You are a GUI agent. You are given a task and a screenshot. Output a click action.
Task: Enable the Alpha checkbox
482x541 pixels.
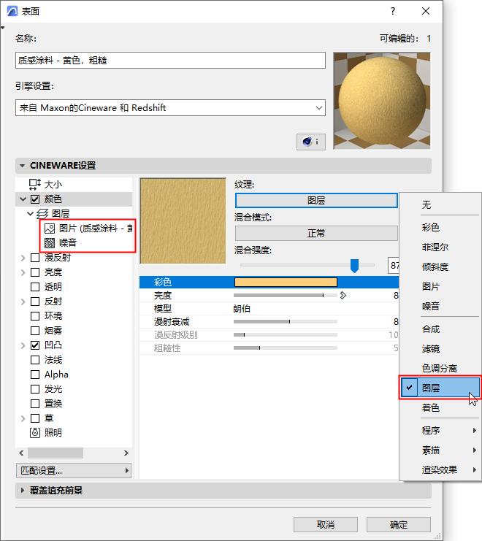(35, 375)
